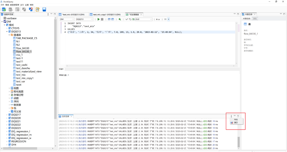
Task: Open the File menu in menu bar
Action: click(2, 5)
